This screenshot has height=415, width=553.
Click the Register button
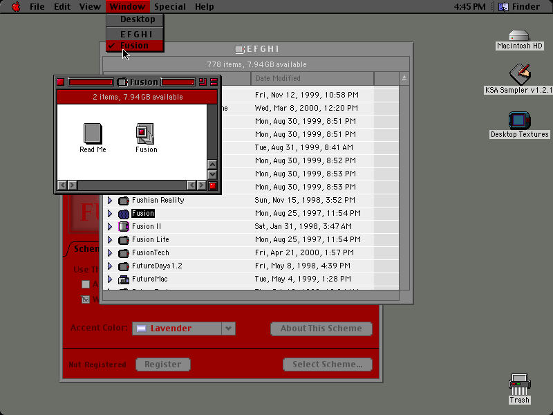tap(163, 365)
